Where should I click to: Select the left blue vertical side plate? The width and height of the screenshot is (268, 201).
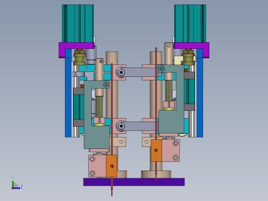pyautogui.click(x=68, y=93)
